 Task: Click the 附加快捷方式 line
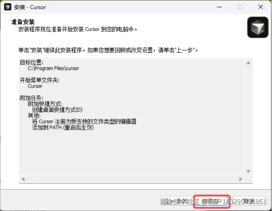(x=45, y=104)
